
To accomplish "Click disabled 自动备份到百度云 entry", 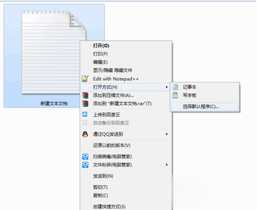I will 126,123.
